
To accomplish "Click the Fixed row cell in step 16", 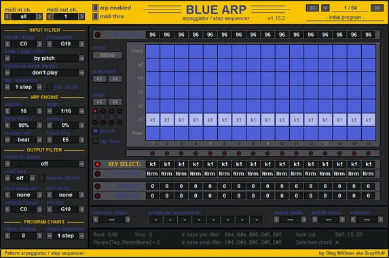I will [369, 133].
